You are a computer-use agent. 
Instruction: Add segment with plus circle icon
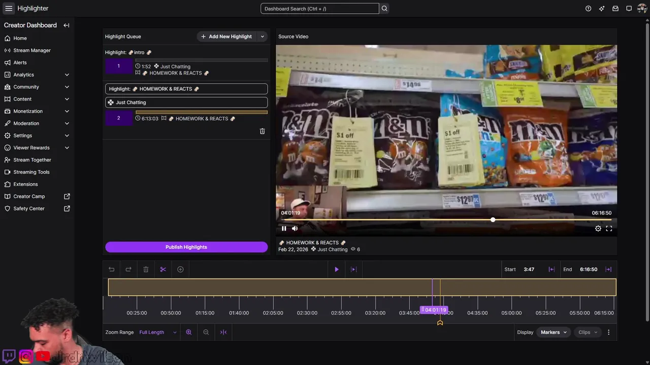(180, 270)
